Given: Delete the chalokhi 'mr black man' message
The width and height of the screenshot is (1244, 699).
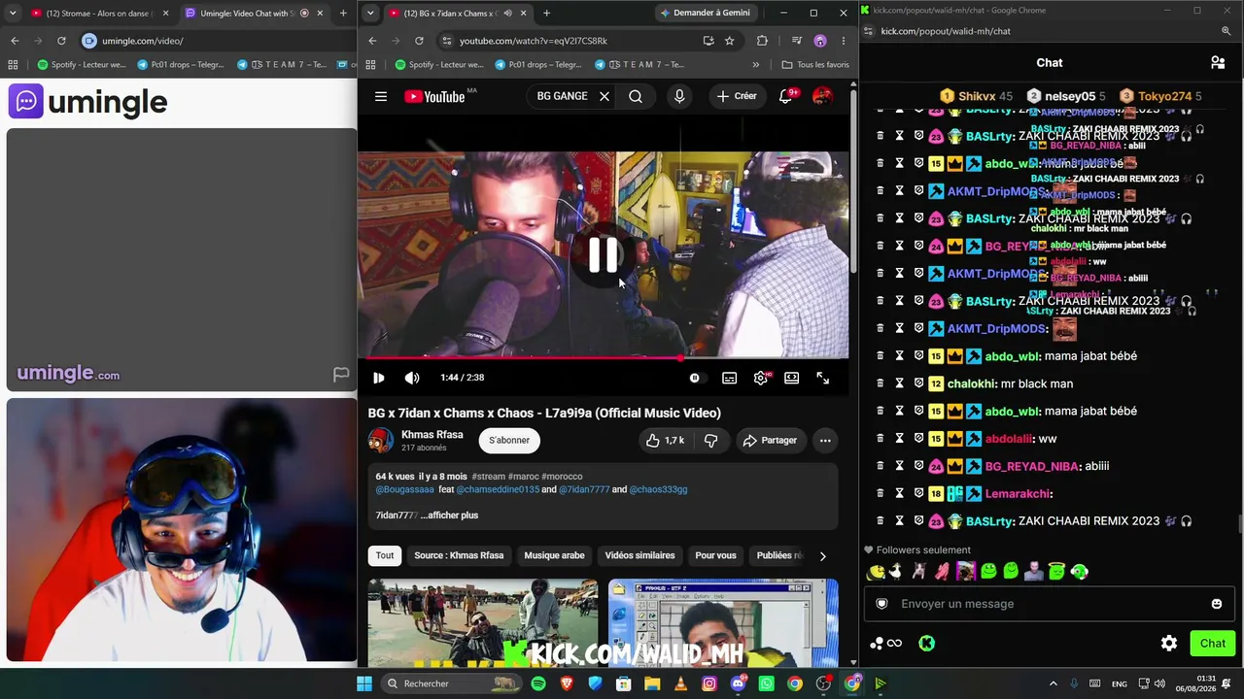Looking at the screenshot, I should [881, 383].
